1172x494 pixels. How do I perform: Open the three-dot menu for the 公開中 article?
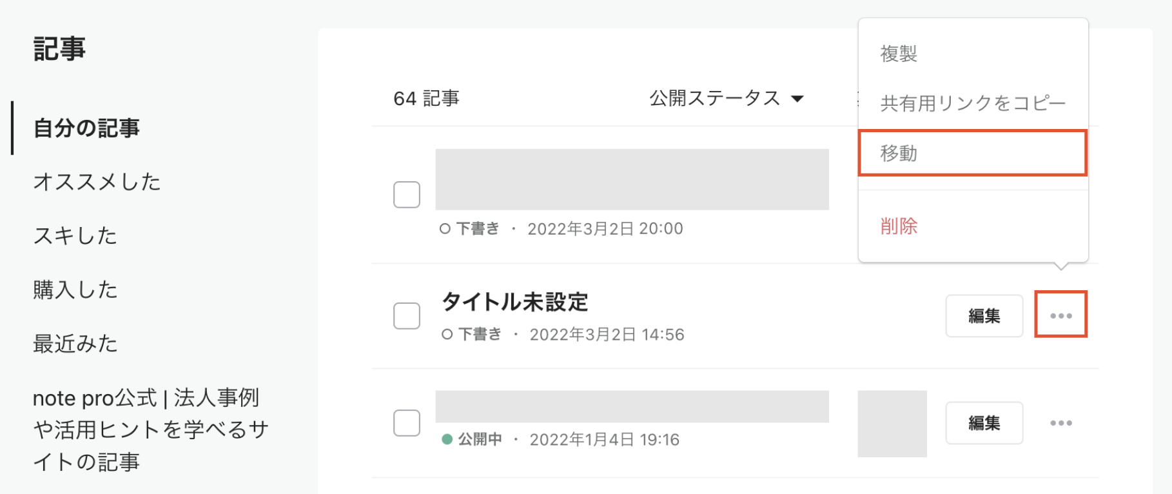[x=1060, y=423]
